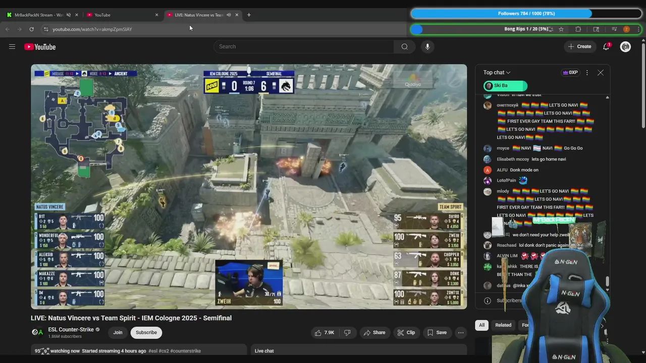Click the YouTube logo to go home
Viewport: 646px width, 363px height.
pos(40,47)
